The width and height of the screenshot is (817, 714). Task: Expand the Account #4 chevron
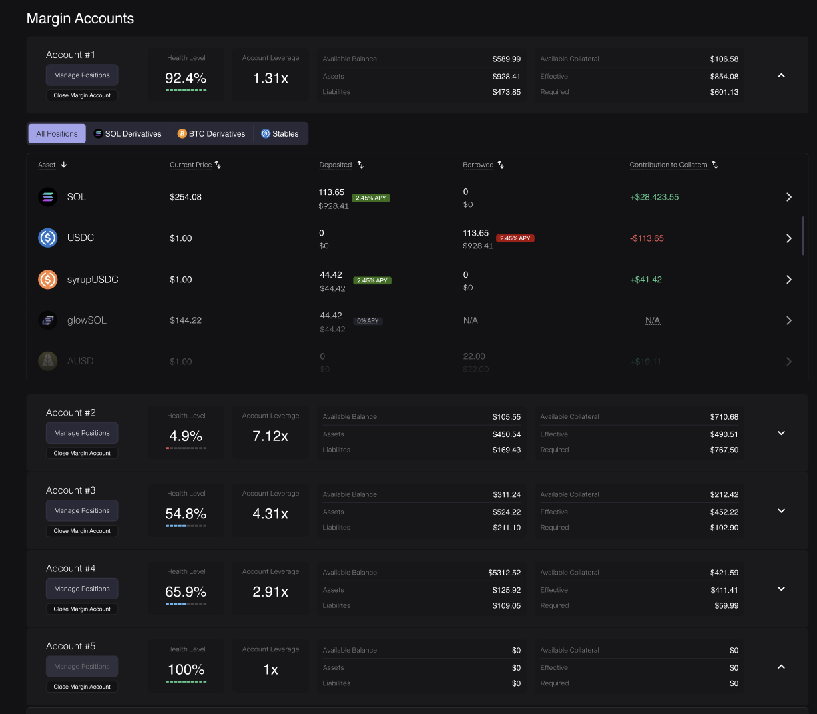(x=781, y=589)
